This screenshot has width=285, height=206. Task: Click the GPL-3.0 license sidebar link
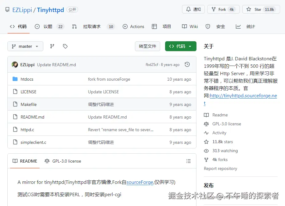click(227, 124)
